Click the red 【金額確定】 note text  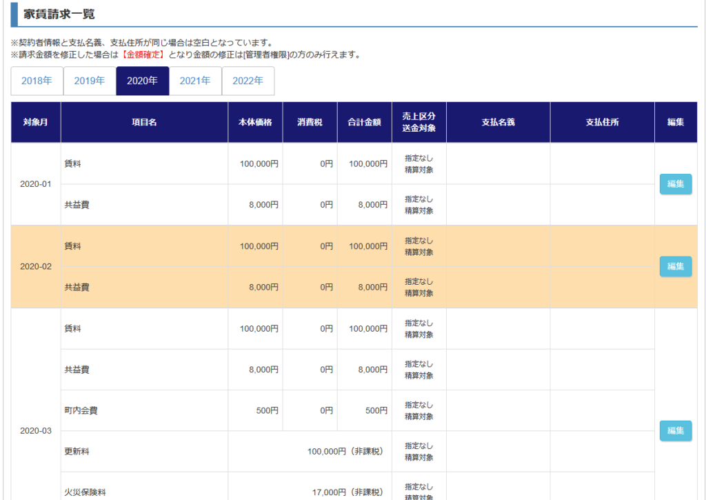click(143, 55)
